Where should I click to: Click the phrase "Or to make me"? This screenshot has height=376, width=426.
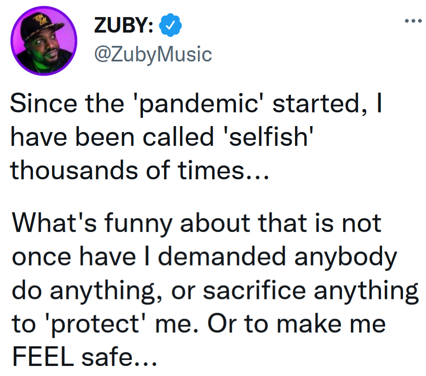[297, 324]
